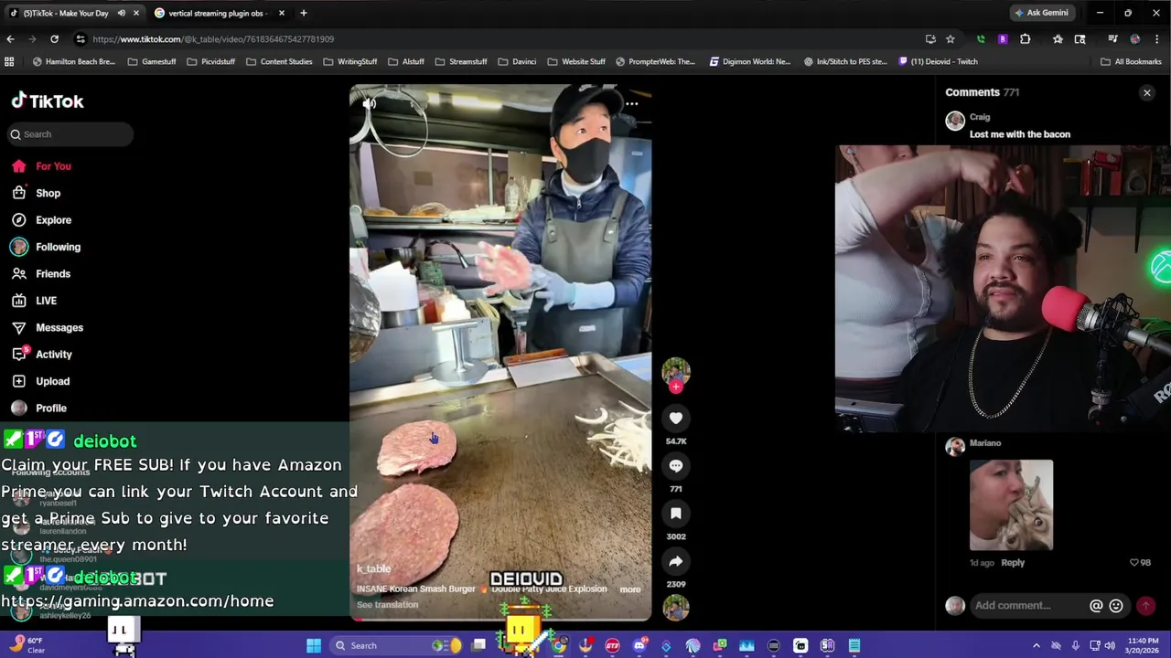Screen dimensions: 1171x658
Task: Open the k_table username on video
Action: pos(373,569)
